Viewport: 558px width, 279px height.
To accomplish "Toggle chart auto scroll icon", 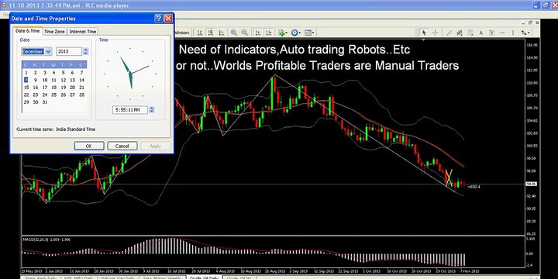I will (x=257, y=33).
